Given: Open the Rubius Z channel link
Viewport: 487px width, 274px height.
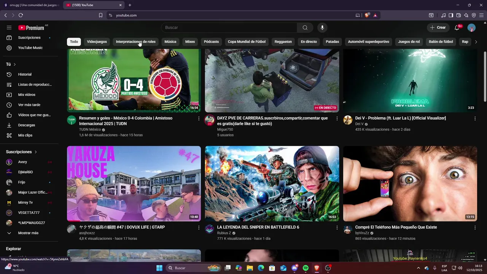Looking at the screenshot, I should click(224, 233).
